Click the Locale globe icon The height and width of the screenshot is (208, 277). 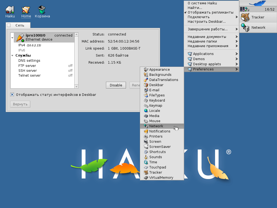(x=146, y=111)
